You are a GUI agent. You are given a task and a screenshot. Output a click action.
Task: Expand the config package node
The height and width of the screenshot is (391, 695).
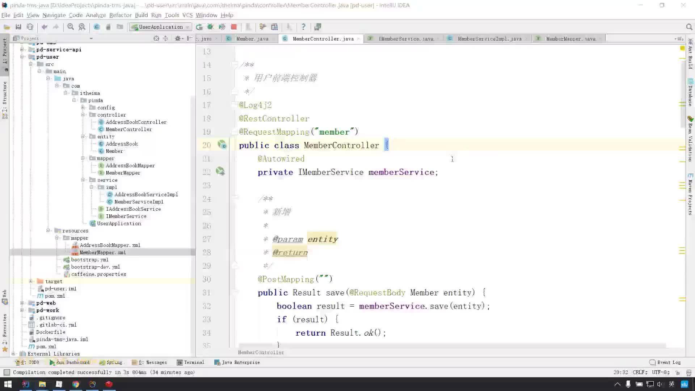(x=83, y=108)
